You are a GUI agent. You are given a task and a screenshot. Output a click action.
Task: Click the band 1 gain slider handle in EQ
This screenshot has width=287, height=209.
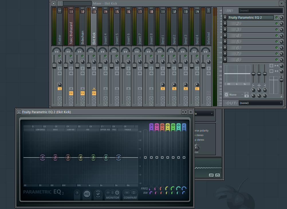coord(151,157)
